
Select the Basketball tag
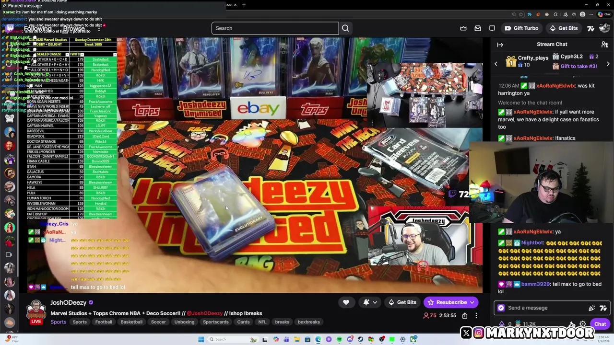coord(131,322)
